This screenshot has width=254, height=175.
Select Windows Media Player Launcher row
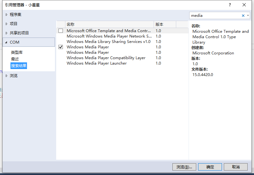point(122,63)
